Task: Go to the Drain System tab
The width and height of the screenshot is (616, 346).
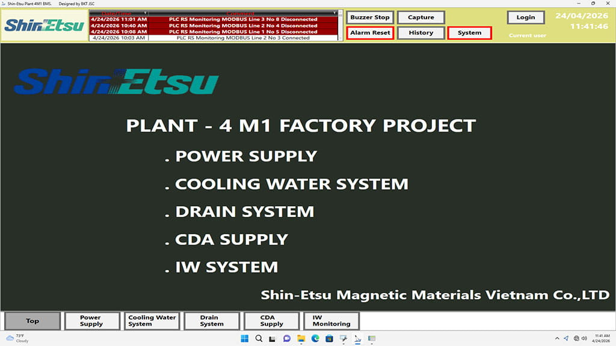Action: pos(212,321)
